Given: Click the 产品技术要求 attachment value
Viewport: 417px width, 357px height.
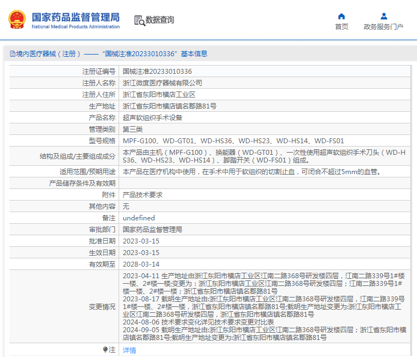Looking at the screenshot, I should tap(142, 195).
